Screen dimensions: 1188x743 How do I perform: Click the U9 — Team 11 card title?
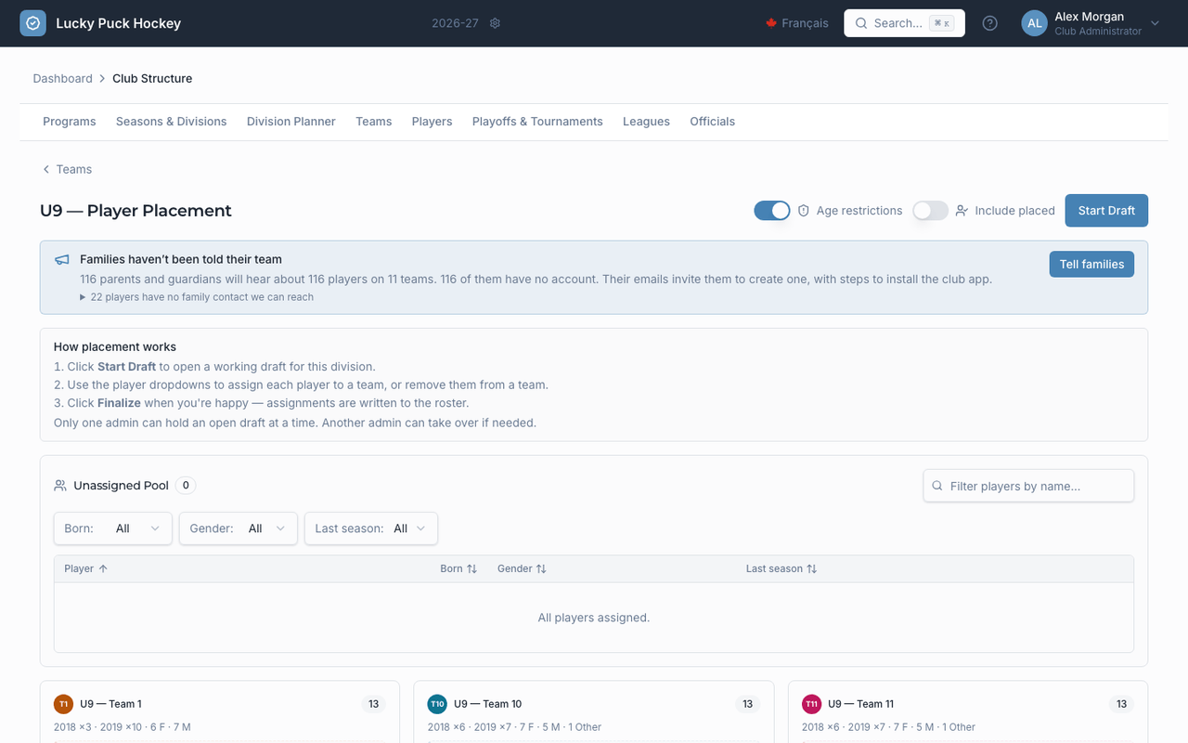[861, 704]
